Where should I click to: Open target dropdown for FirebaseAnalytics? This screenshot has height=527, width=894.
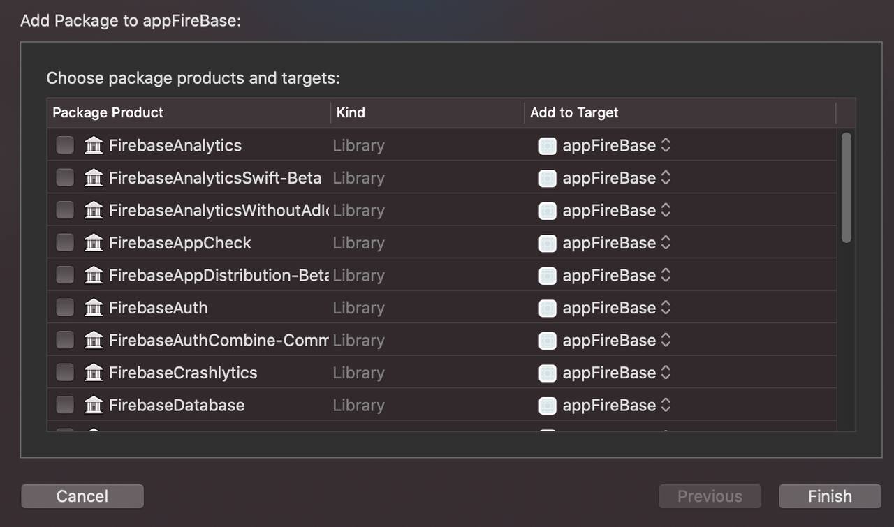click(x=666, y=145)
